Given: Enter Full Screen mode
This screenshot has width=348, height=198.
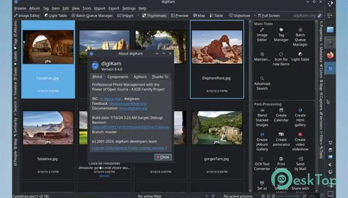Looking at the screenshot, I should (268, 15).
